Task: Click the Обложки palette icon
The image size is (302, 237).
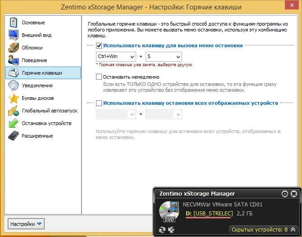Action: [x=13, y=48]
